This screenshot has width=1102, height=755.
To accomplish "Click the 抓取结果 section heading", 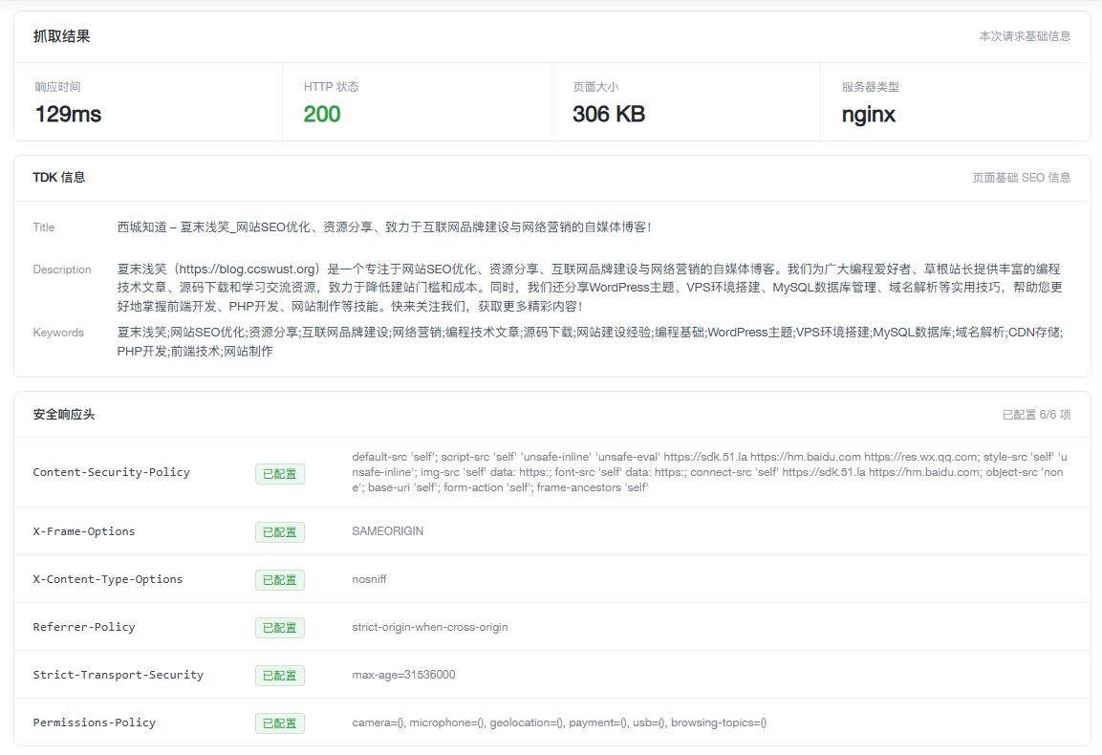I will pyautogui.click(x=61, y=36).
